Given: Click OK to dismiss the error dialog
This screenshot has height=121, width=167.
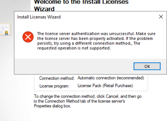Looking at the screenshot, I should pyautogui.click(x=147, y=66).
